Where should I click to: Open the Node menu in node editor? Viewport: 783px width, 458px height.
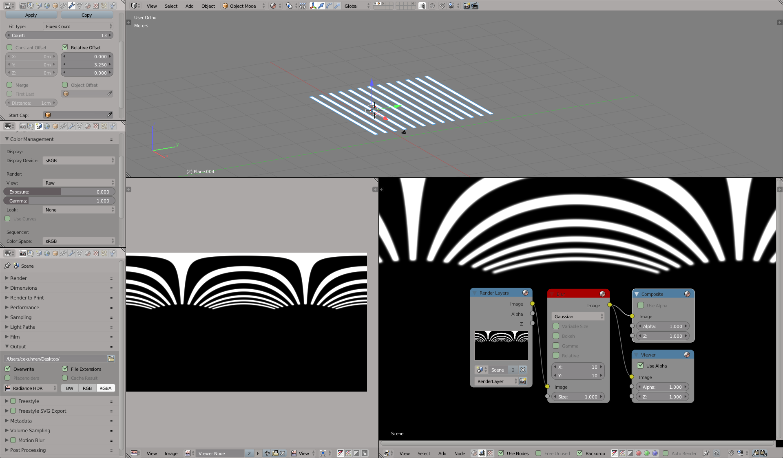click(459, 453)
